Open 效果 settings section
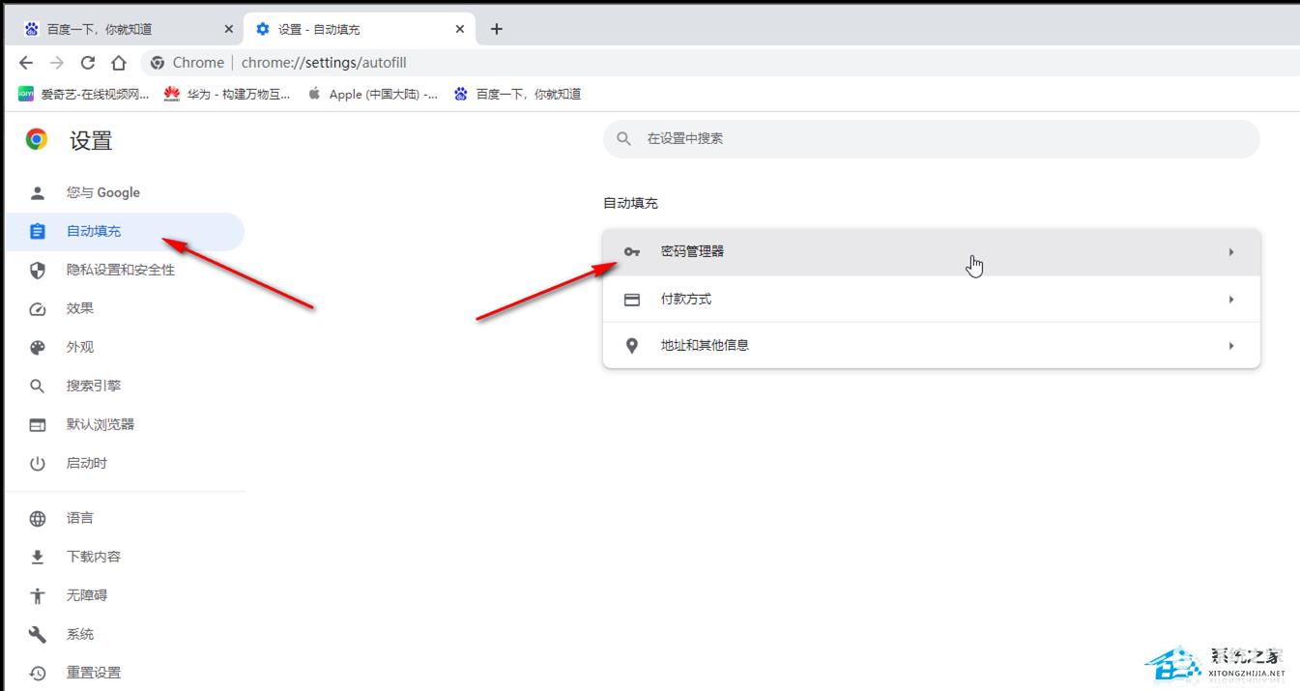 (x=124, y=309)
